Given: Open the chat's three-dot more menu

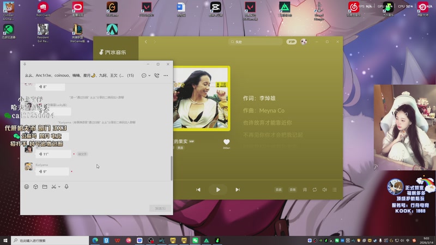Looking at the screenshot, I should [x=166, y=76].
